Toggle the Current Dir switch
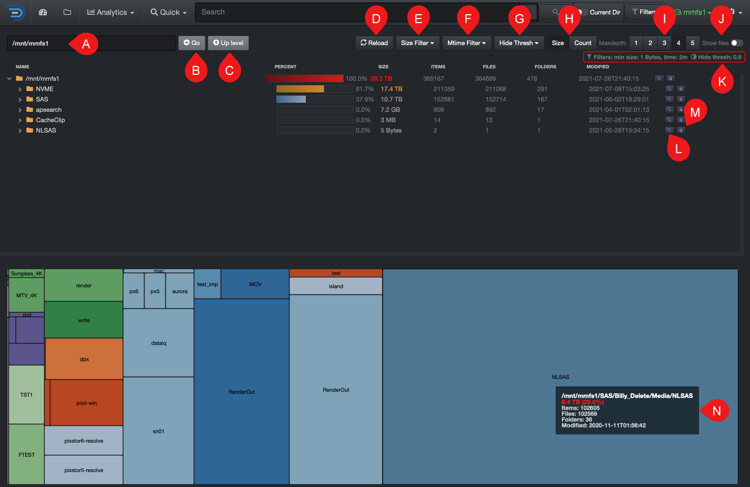Screen dimensions: 750x487 583,12
